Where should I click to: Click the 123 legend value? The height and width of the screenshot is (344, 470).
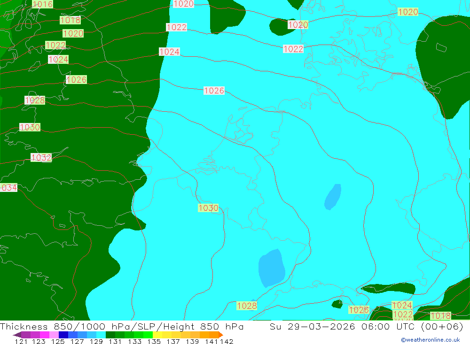pos(39,341)
